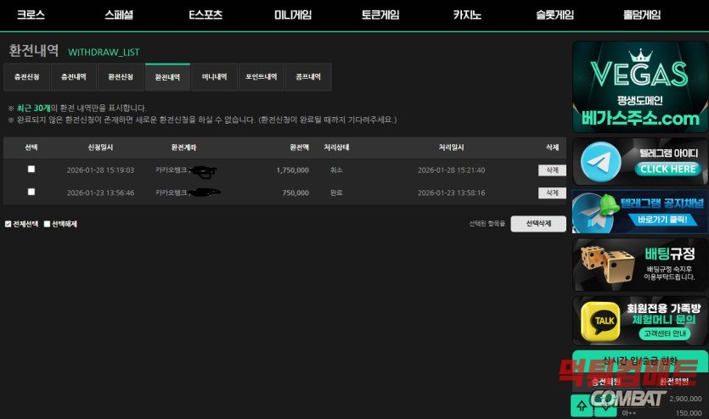Click the 완료 status cell
This screenshot has width=709, height=419.
(336, 193)
